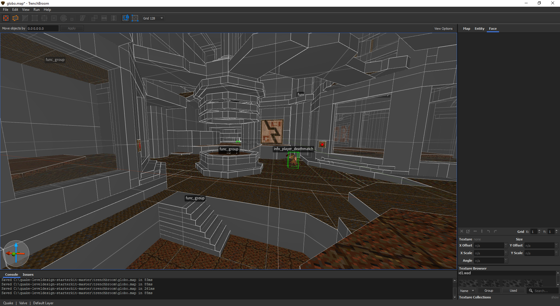Select the vertex tool icon
Viewport: 560px width, 306px height.
(x=35, y=18)
